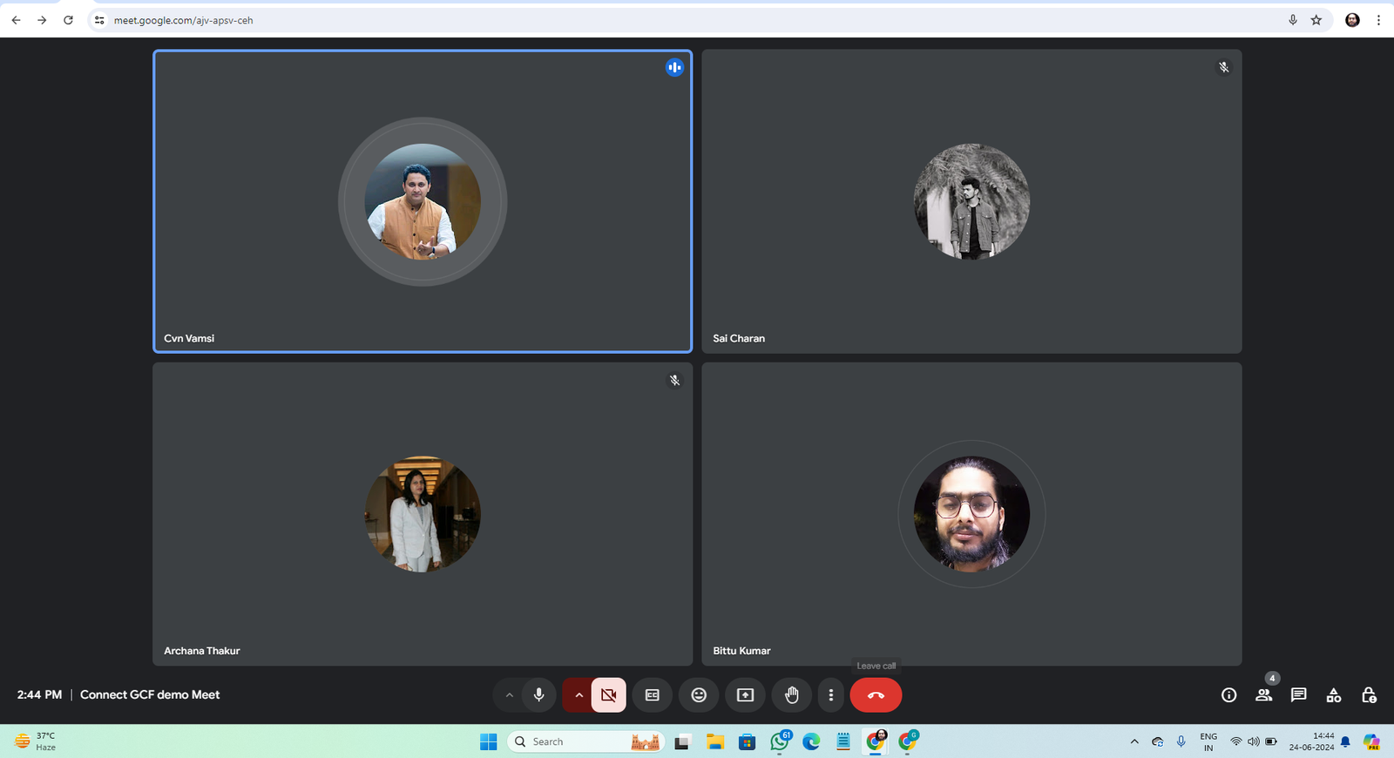Screen dimensions: 1394x758
Task: Click the taskbar Search box
Action: tap(586, 741)
